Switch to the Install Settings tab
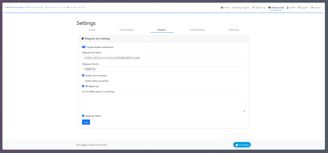Screen dimensions: 328x153 coord(126,30)
